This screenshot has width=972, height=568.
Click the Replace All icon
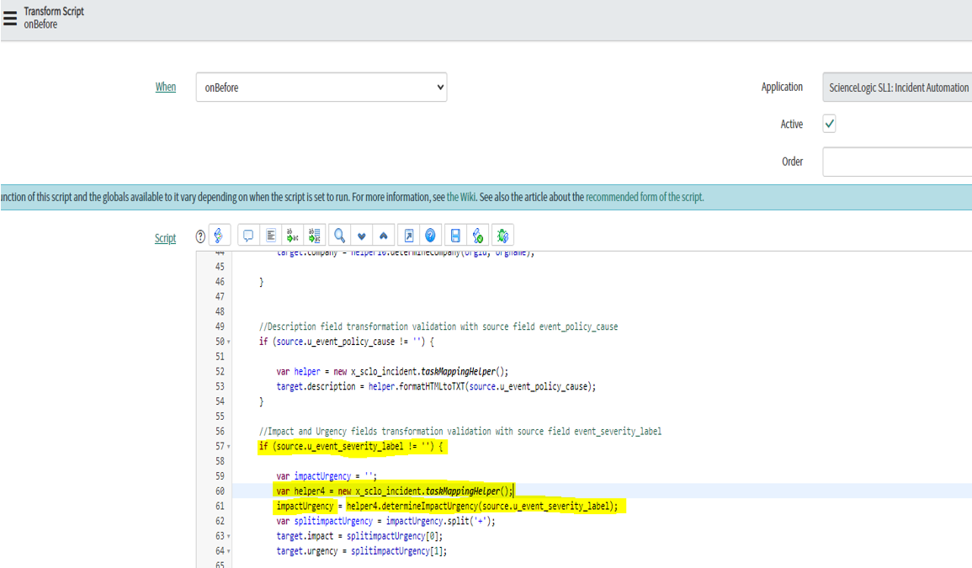click(315, 236)
